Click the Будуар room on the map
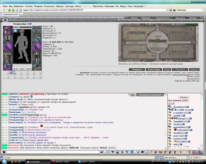Image resolution: width=206 pixels, height=164 pixels. [137, 33]
